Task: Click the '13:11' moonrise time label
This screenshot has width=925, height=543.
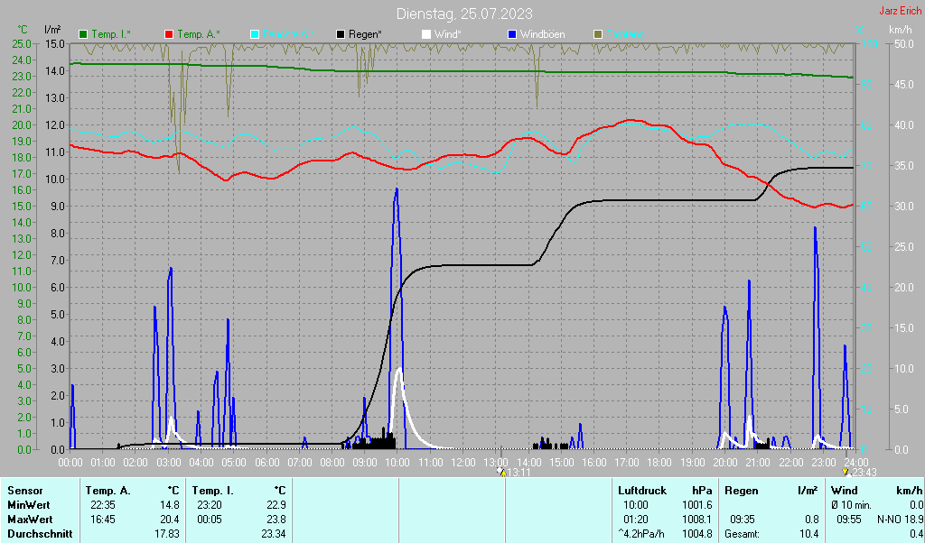Action: (x=519, y=473)
